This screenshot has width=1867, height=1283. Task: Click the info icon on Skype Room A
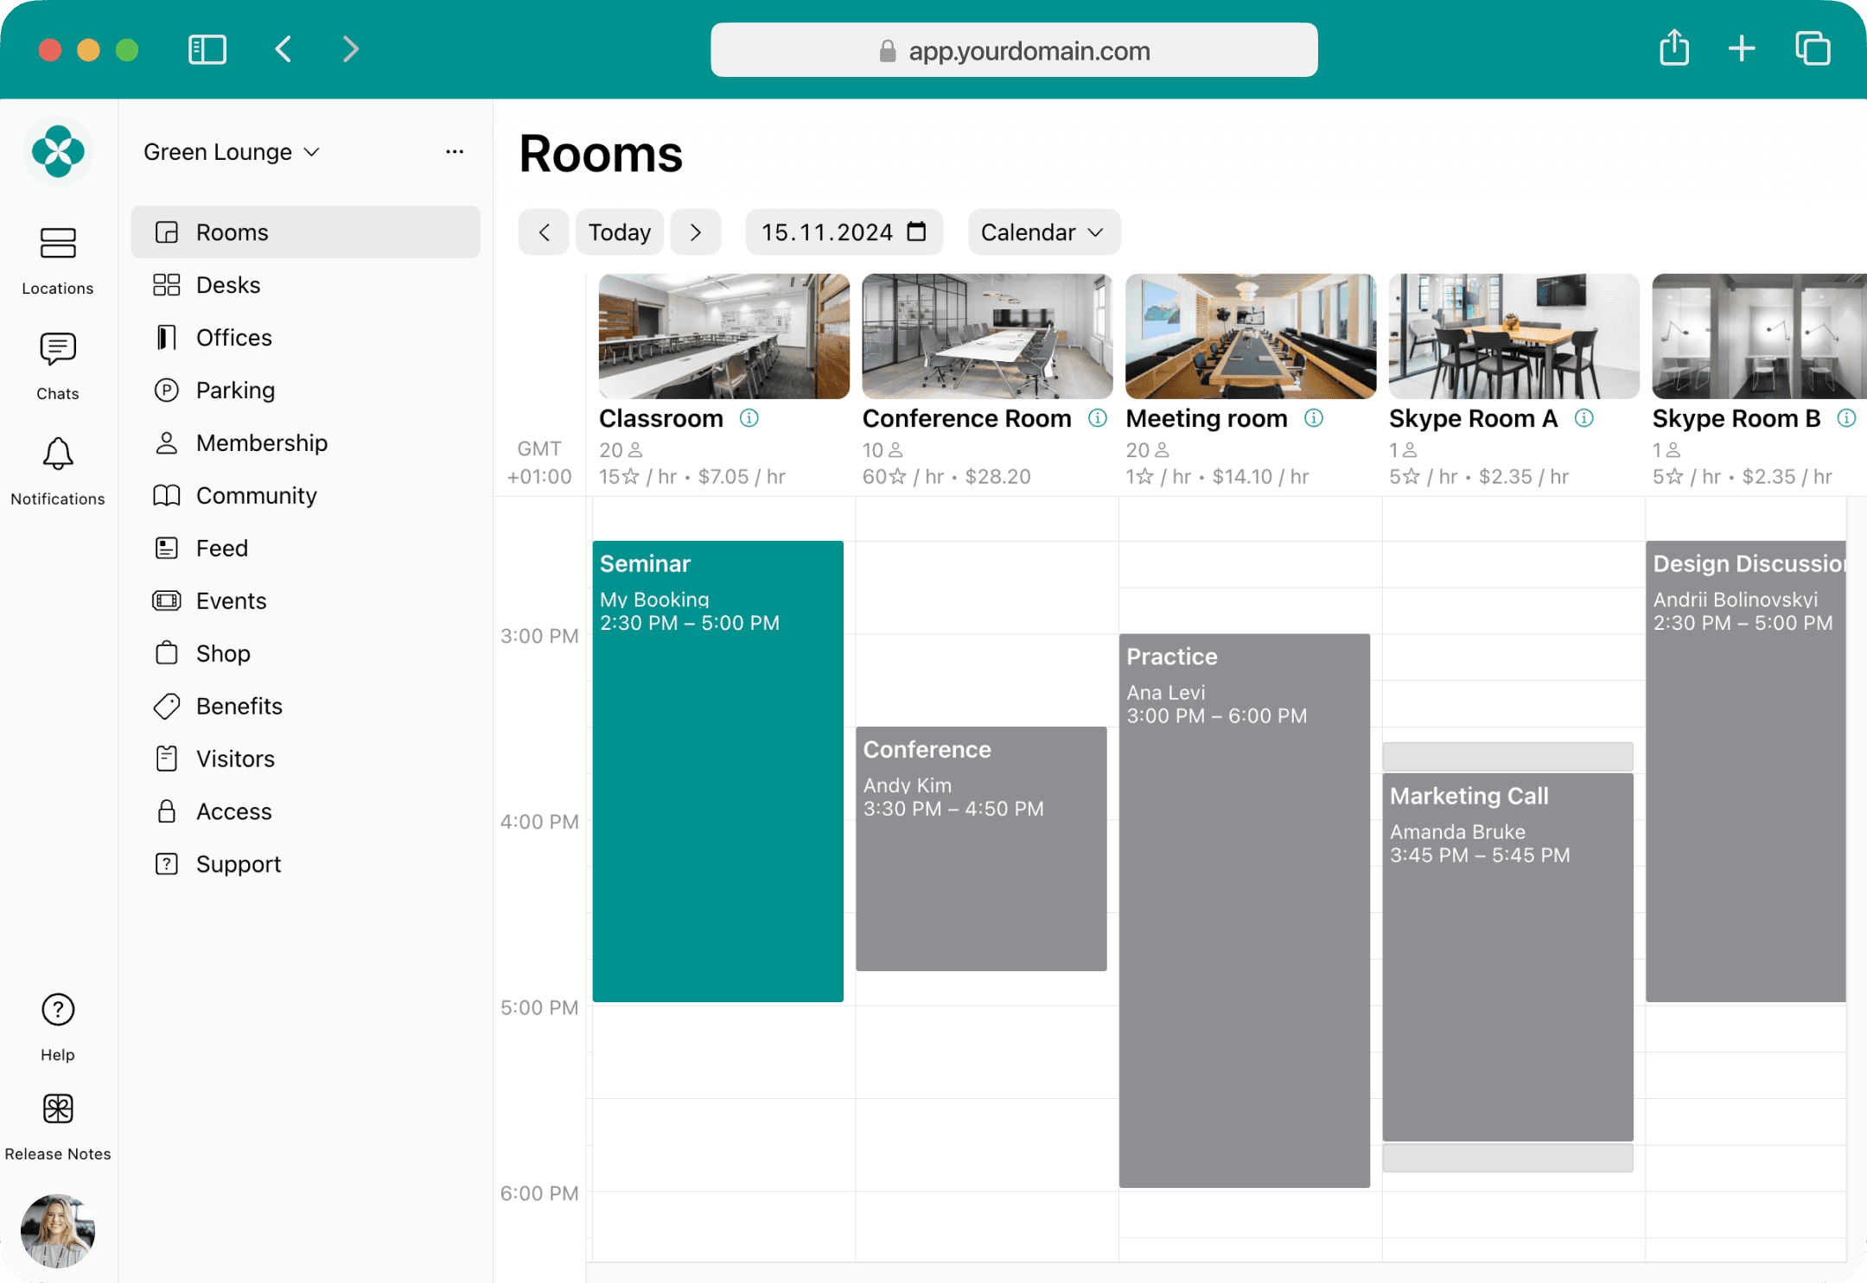click(x=1586, y=418)
